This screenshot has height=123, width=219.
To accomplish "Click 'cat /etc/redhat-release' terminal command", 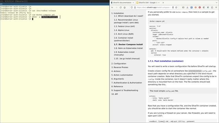I will (44, 11).
